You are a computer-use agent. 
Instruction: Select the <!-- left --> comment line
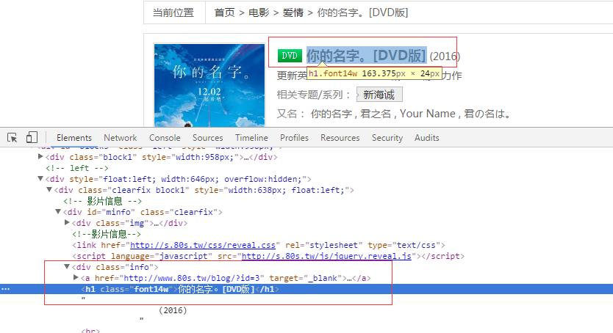[x=77, y=168]
